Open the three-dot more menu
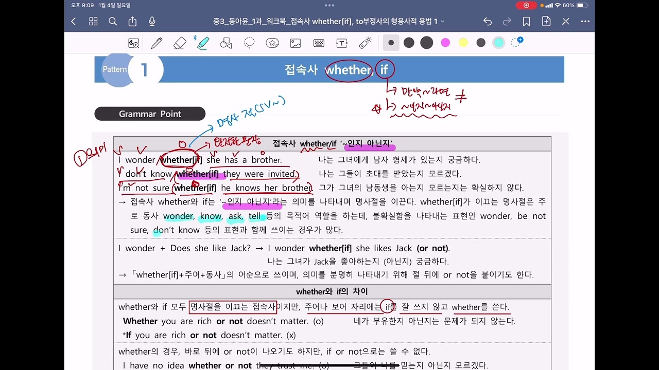This screenshot has height=370, width=659. [585, 22]
